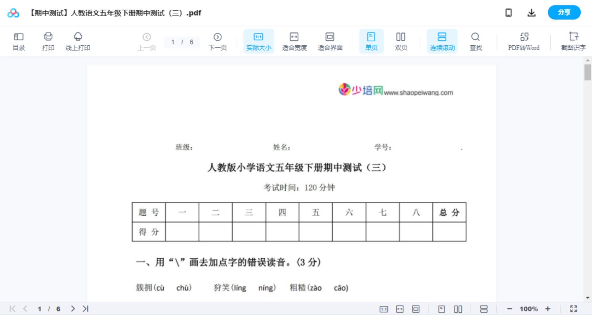Open the 查找 search tool
Screen dimensions: 592x315
(476, 41)
